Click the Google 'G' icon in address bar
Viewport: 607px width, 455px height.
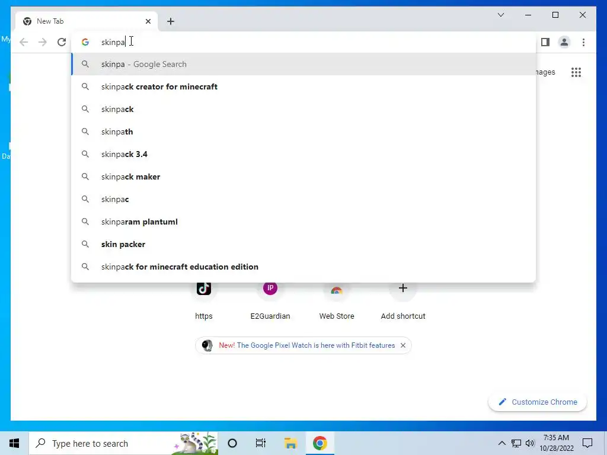85,42
